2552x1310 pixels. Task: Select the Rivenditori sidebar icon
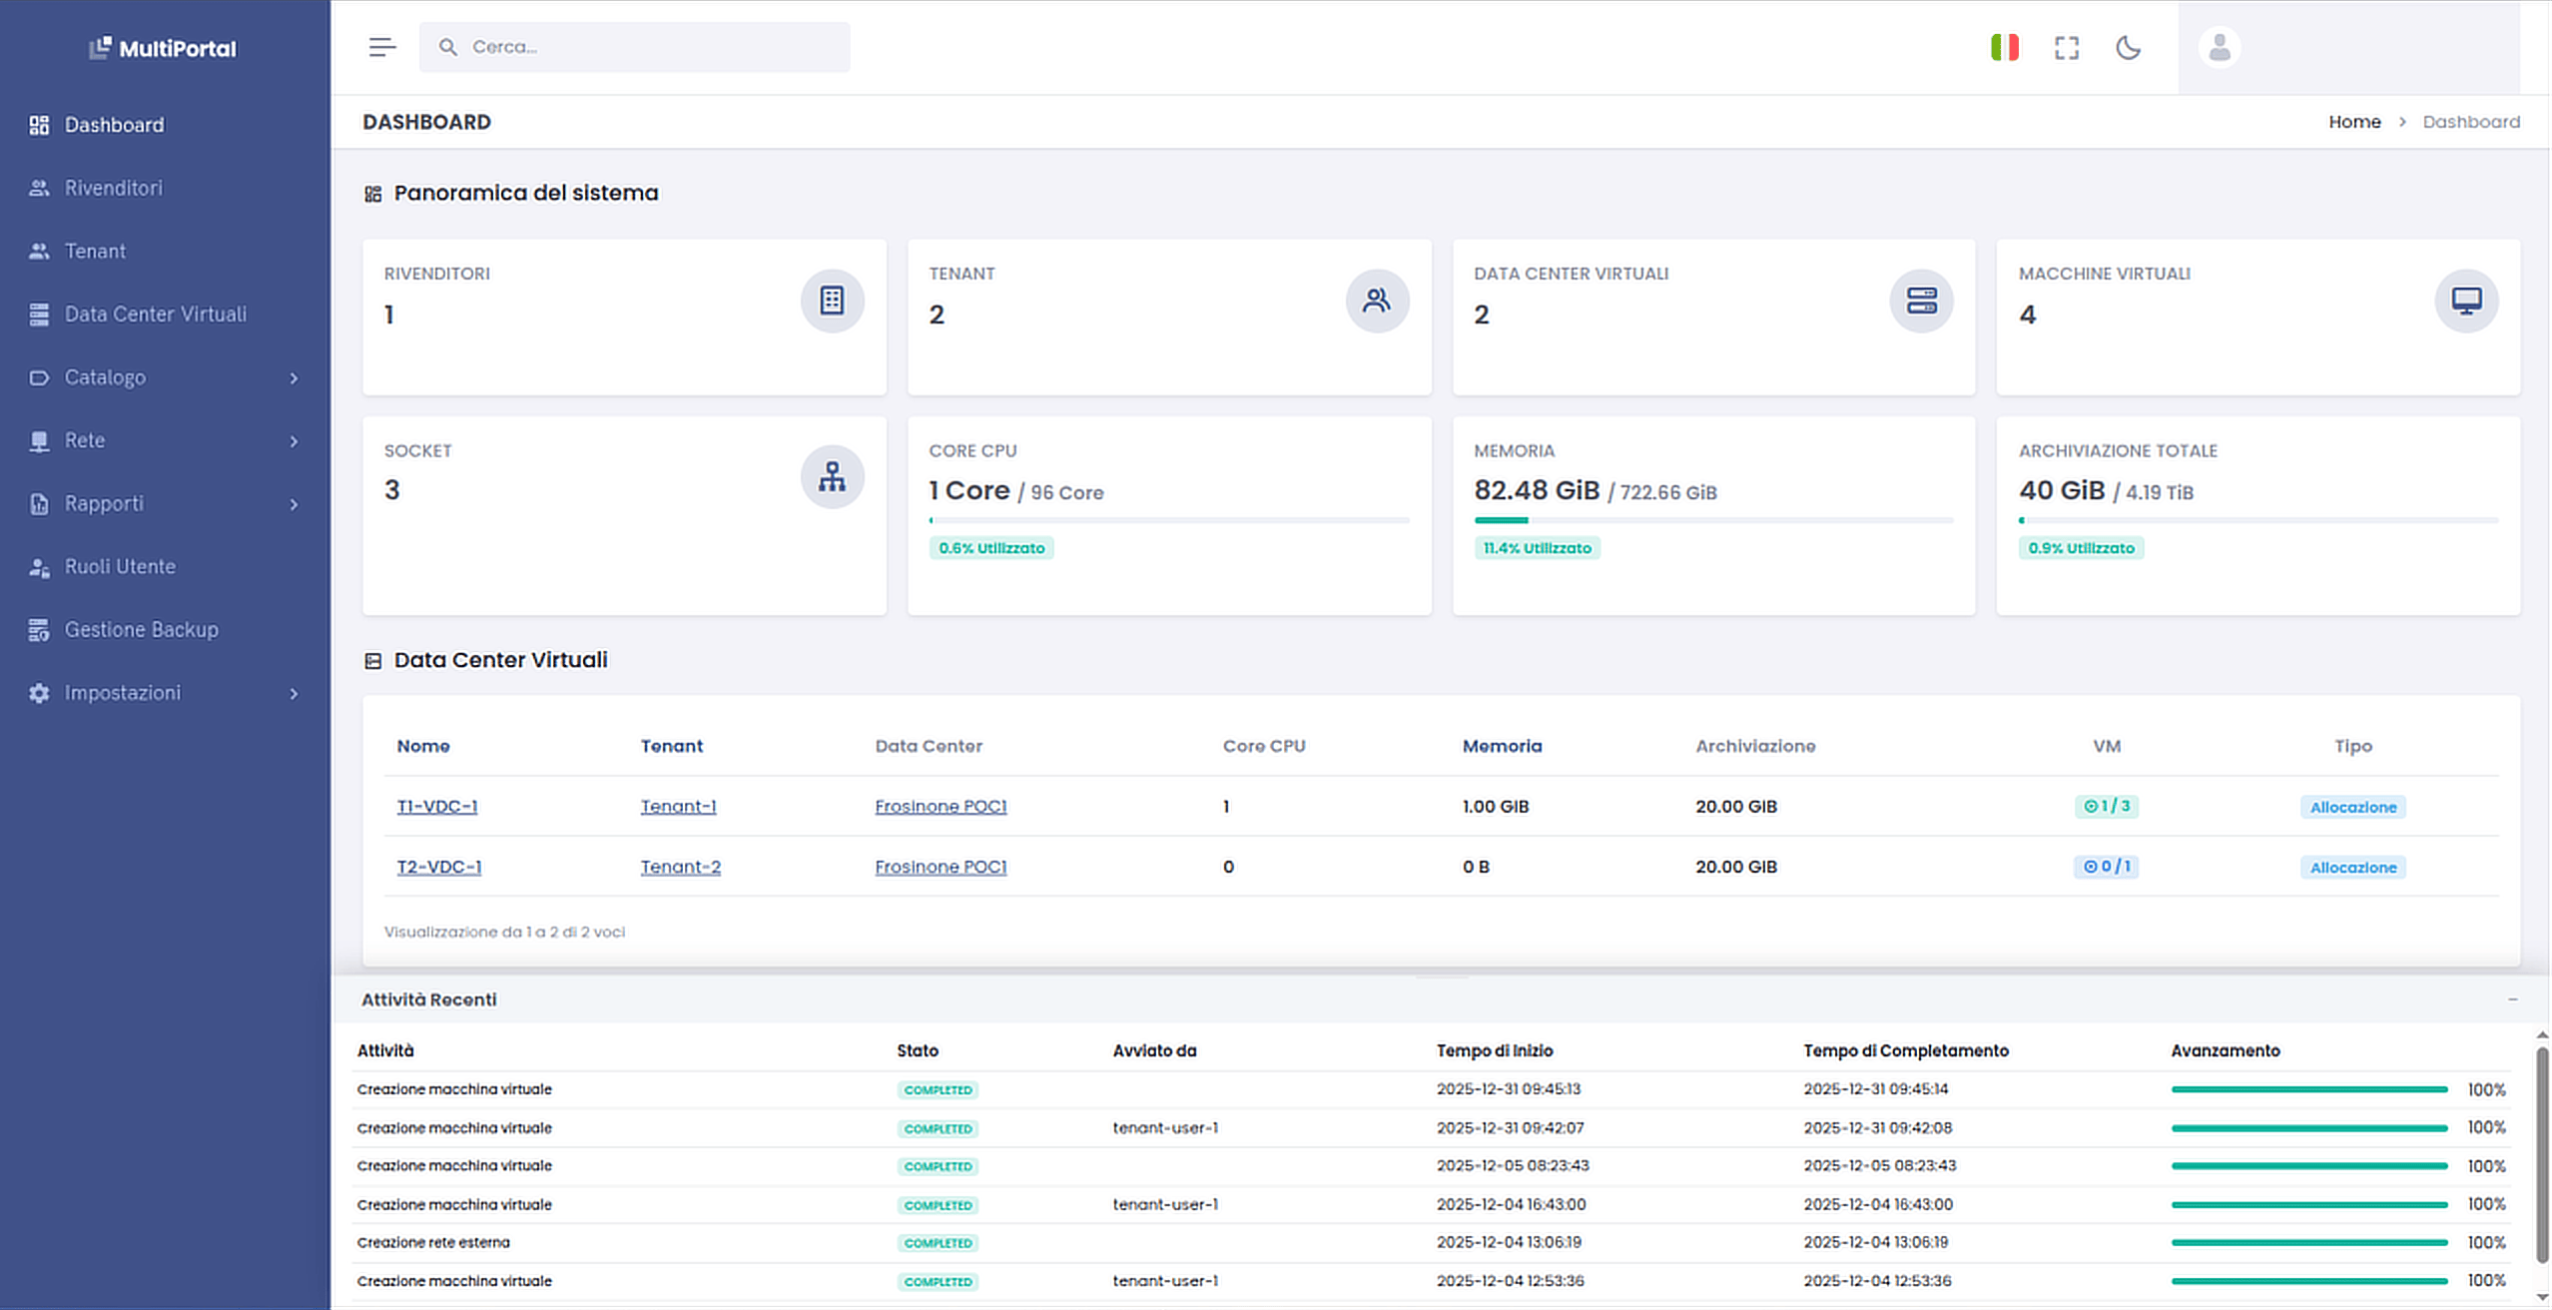[39, 188]
